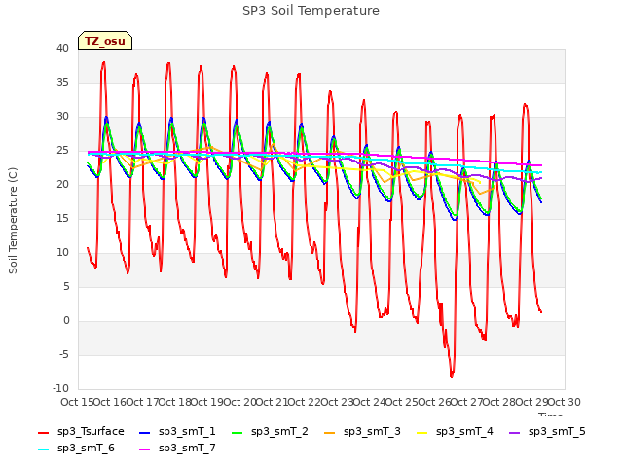Screen dimensions: 623x467
Task: Click the blue sp3_smT_1 legend swatch
Action: click(145, 433)
